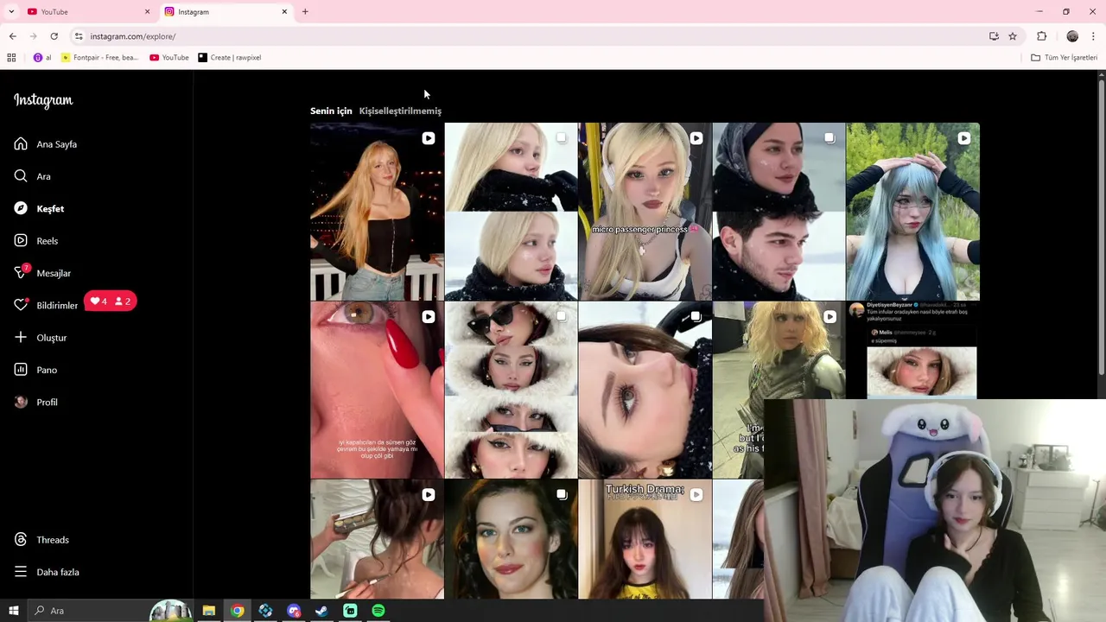
Task: Switch to Senin için tab
Action: (x=331, y=111)
